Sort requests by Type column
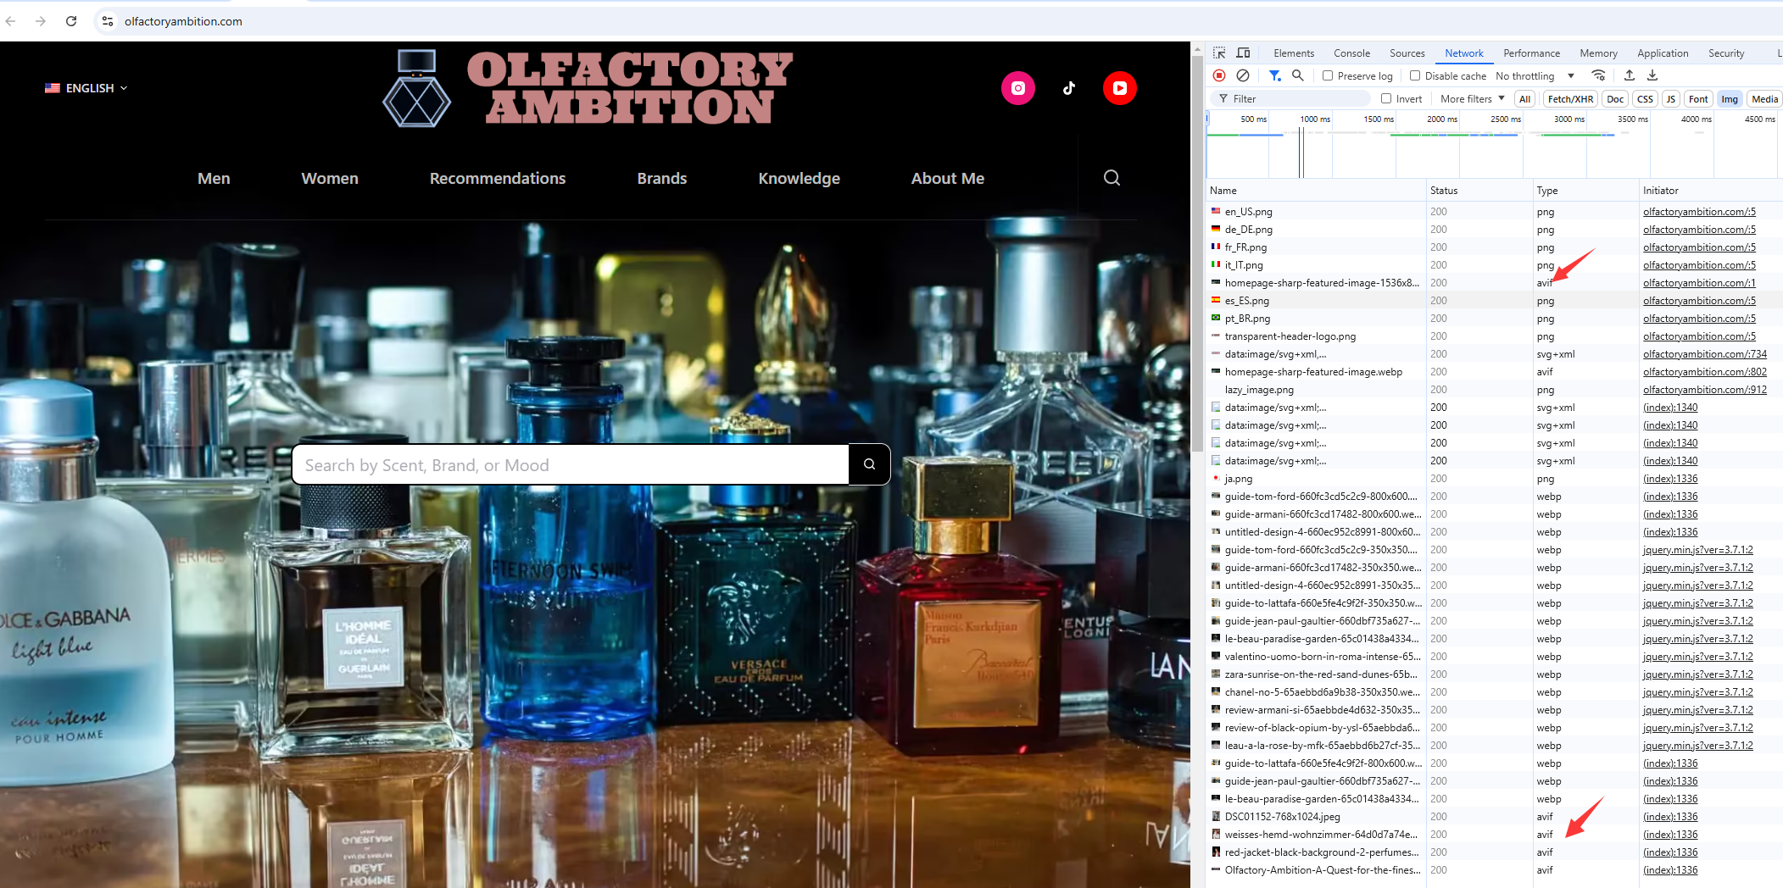The width and height of the screenshot is (1783, 888). pos(1585,191)
